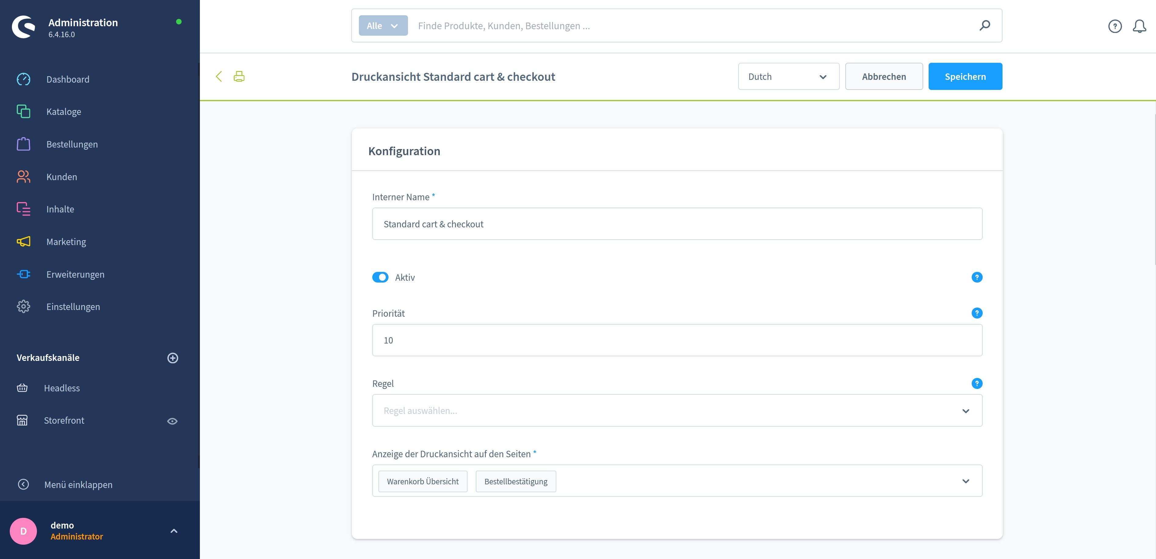
Task: Click the demo user avatar
Action: coord(23,531)
